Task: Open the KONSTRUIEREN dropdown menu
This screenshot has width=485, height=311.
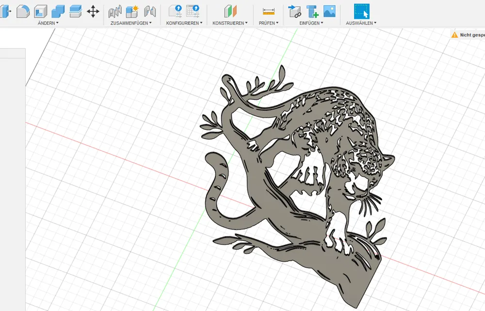Action: click(x=230, y=23)
